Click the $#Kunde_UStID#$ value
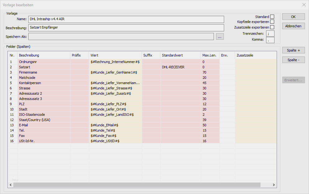309x194 pixels. point(115,141)
